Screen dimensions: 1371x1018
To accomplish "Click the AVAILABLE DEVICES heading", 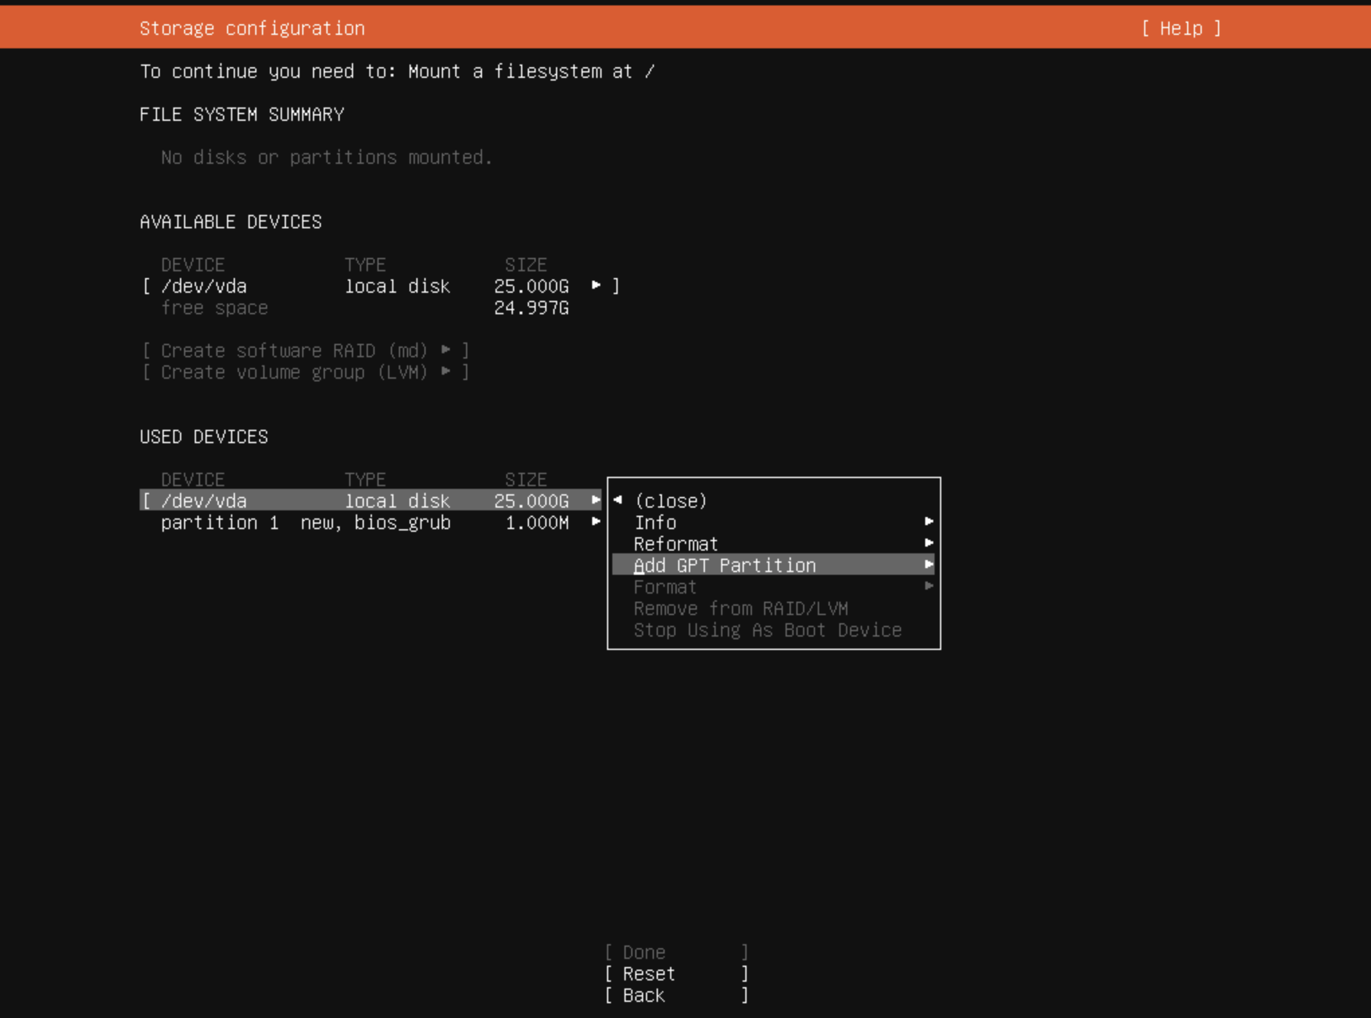I will pos(231,222).
